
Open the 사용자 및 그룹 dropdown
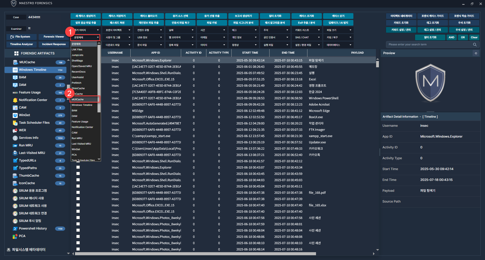coord(117,37)
